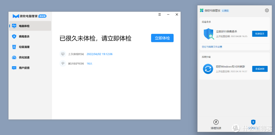Click the update check date 2022.04.18 14:37
The width and height of the screenshot is (275, 135).
pos(239,71)
